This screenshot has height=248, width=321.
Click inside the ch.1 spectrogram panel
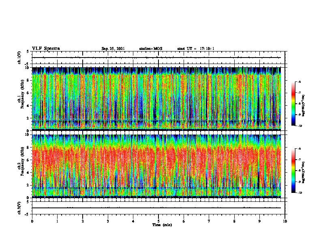156,99
